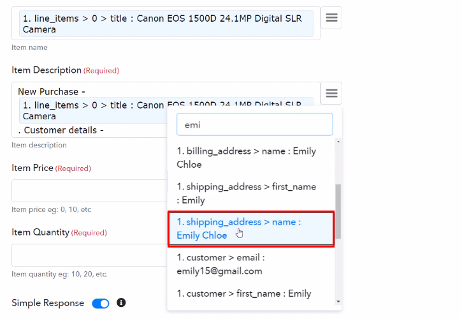Click the 'Item name' helper text
462x319 pixels.
click(29, 47)
